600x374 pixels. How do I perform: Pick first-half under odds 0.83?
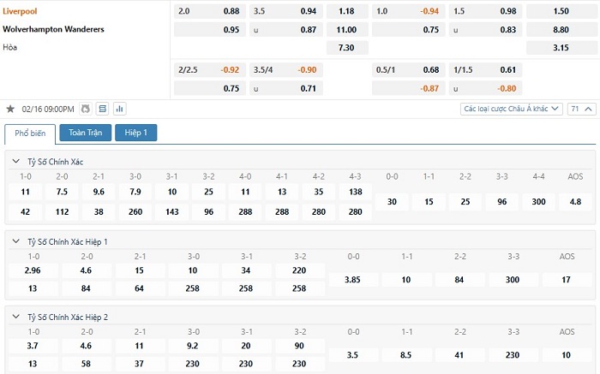(x=486, y=29)
